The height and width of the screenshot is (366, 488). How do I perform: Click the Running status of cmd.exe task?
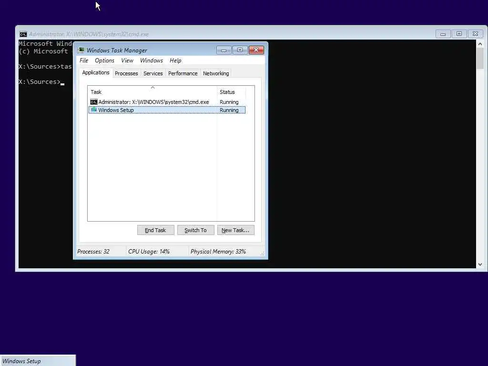229,102
